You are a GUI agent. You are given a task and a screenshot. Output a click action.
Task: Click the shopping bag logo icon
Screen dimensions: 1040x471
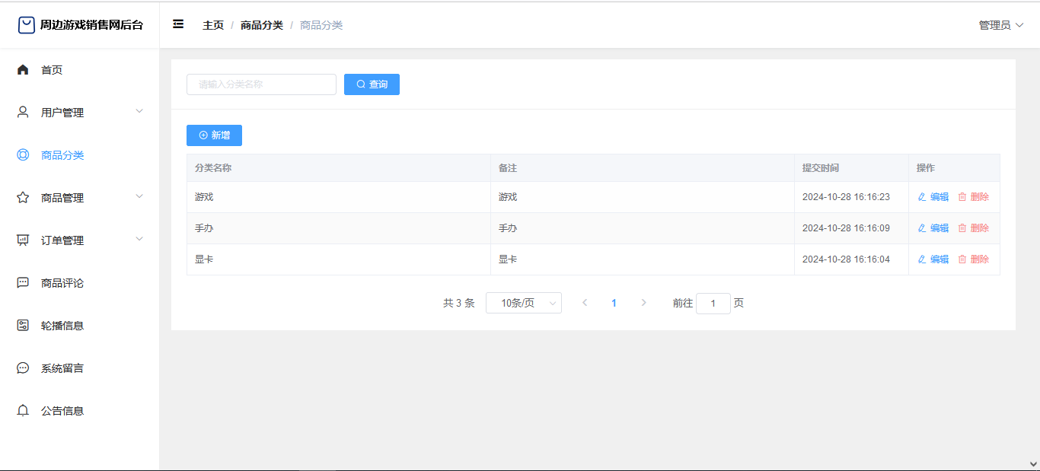click(27, 25)
